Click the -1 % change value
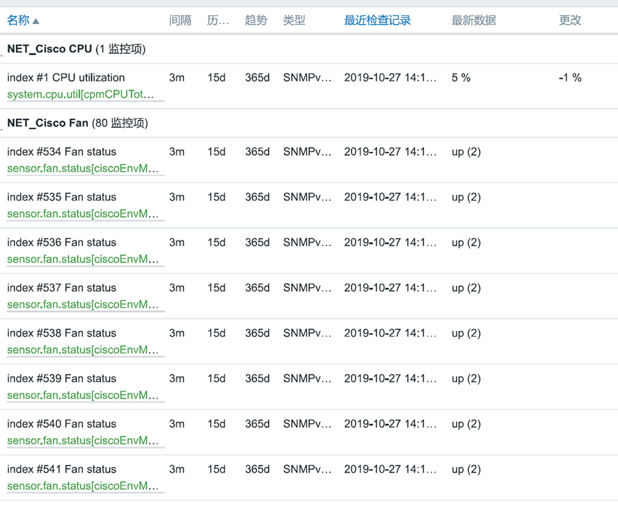 pos(570,78)
